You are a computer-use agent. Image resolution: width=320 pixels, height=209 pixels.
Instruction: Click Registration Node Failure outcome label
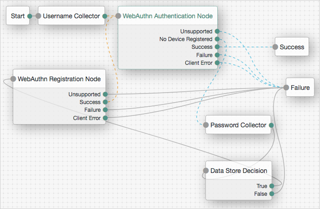pos(93,110)
